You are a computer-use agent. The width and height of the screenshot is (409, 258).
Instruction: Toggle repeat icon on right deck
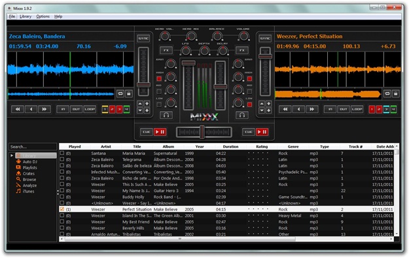click(x=387, y=93)
